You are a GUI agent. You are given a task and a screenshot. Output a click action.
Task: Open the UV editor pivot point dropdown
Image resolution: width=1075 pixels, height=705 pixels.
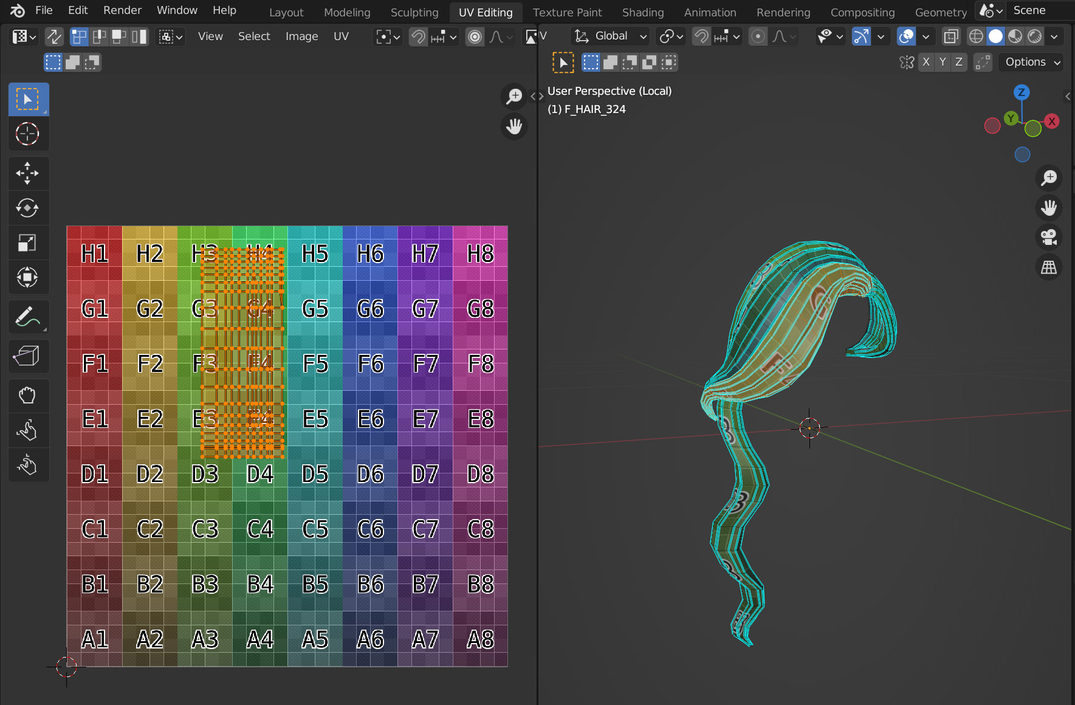388,37
